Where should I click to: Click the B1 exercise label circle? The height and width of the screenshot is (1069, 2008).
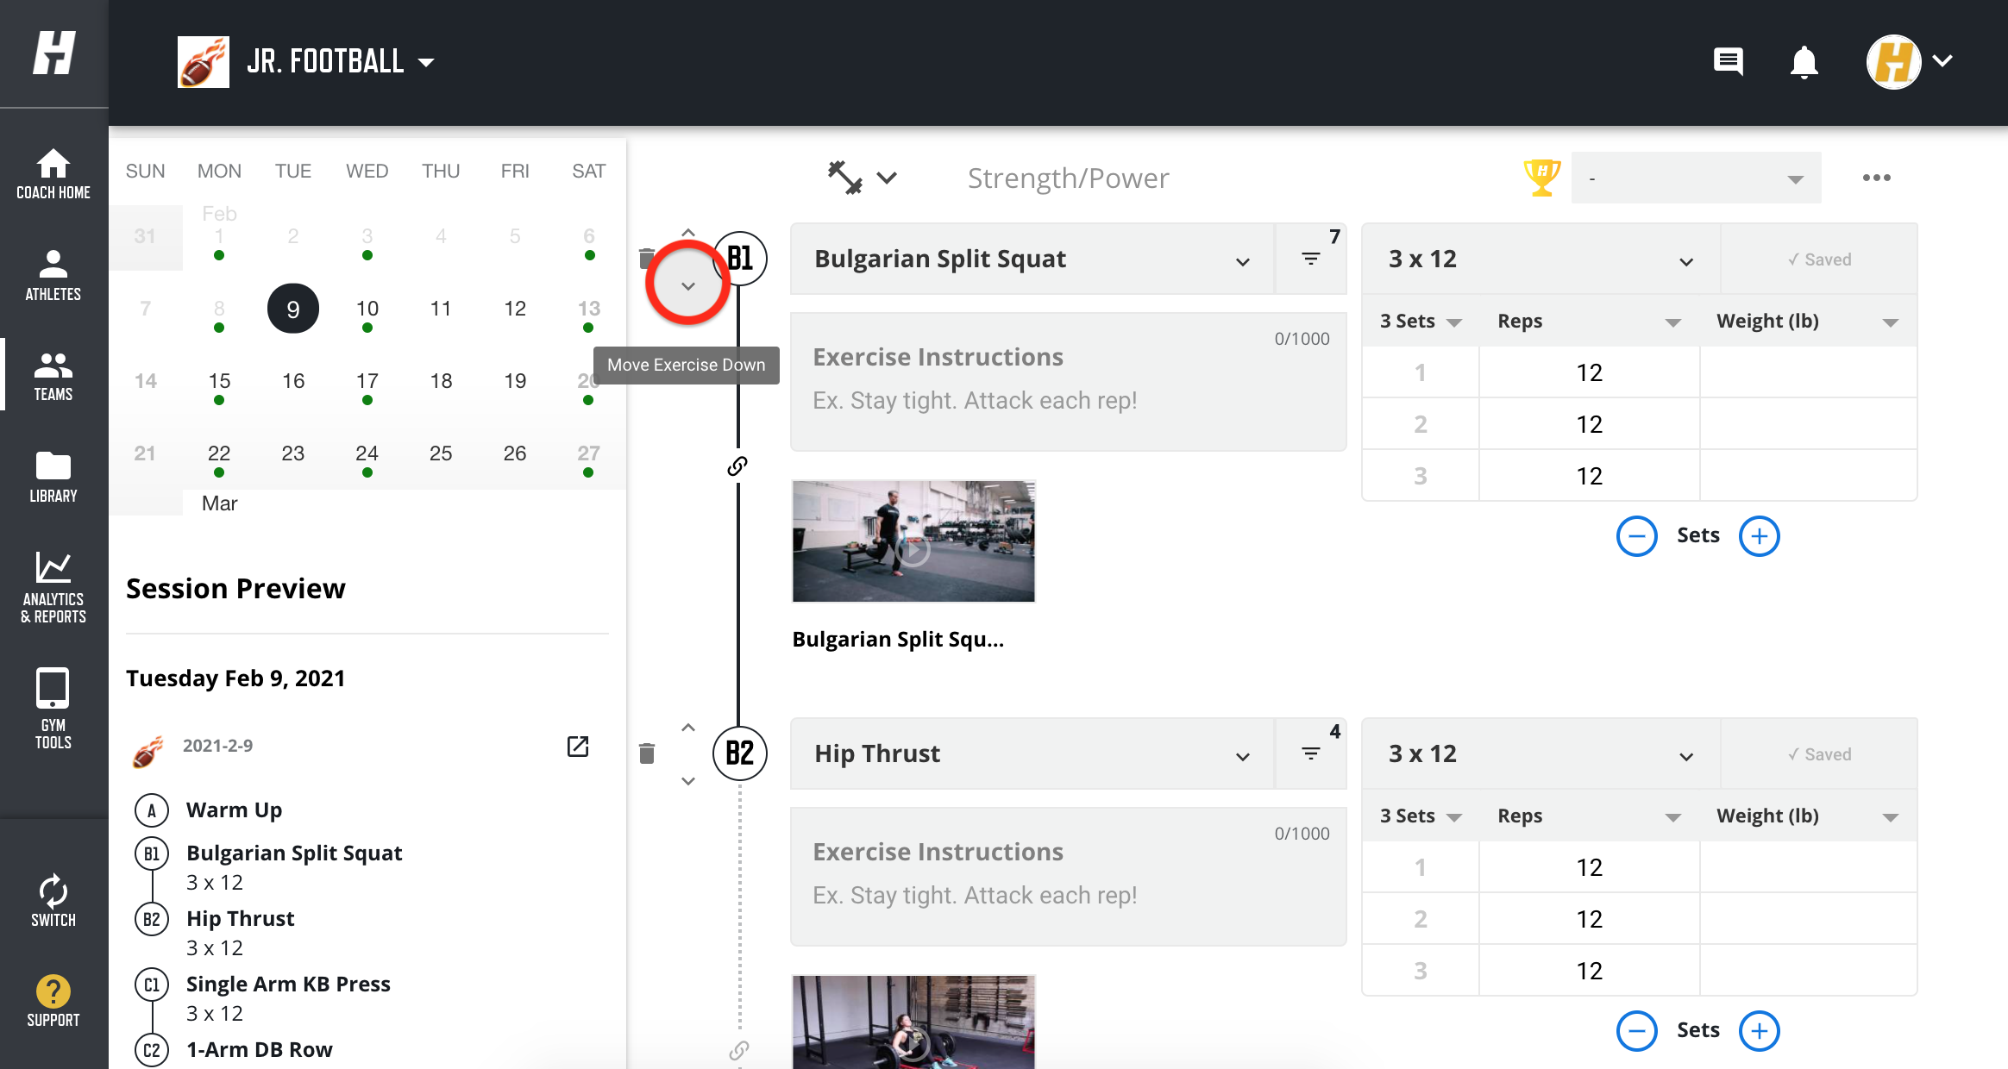tap(740, 259)
